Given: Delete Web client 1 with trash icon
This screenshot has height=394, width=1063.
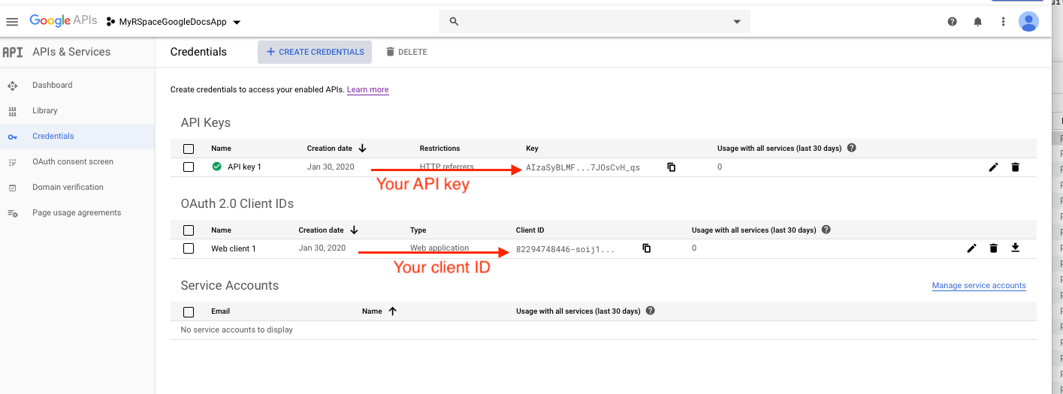Looking at the screenshot, I should click(993, 248).
